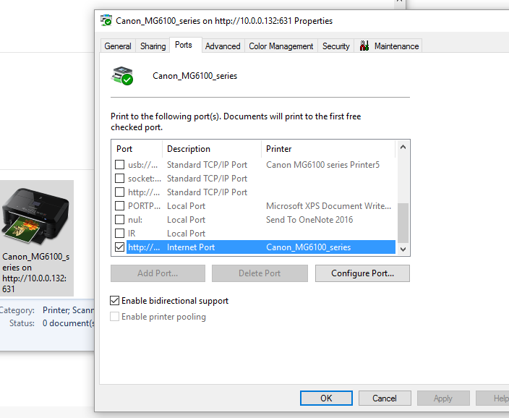Click the Canon_MG6100_series printer icon with the green check
509x418 pixels.
(122, 76)
